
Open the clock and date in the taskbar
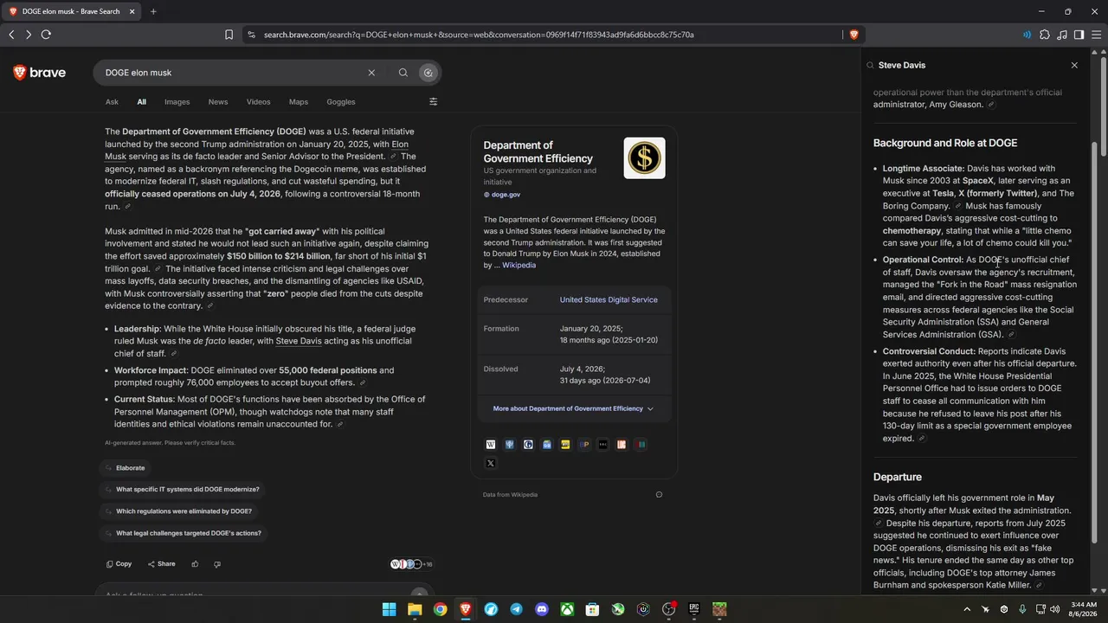(1084, 609)
